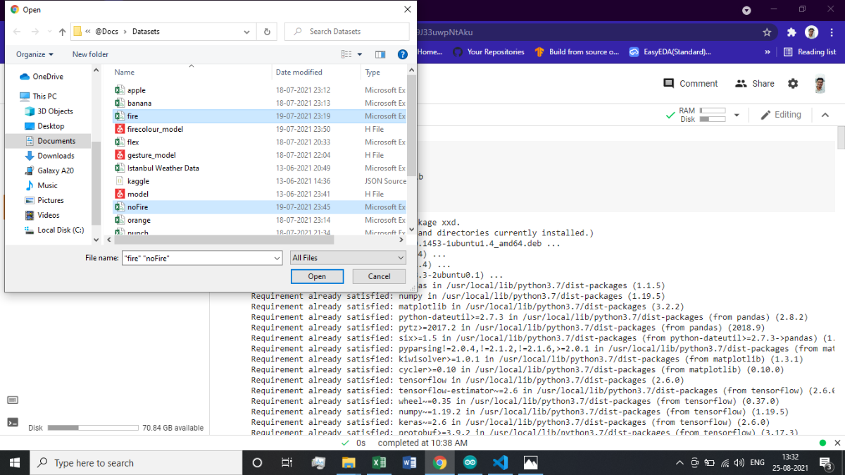Open the change view dropdown arrow
Viewport: 845px width, 475px height.
point(358,54)
